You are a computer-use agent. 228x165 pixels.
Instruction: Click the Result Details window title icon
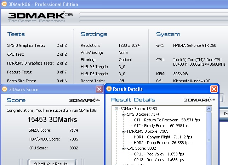[x=109, y=89]
